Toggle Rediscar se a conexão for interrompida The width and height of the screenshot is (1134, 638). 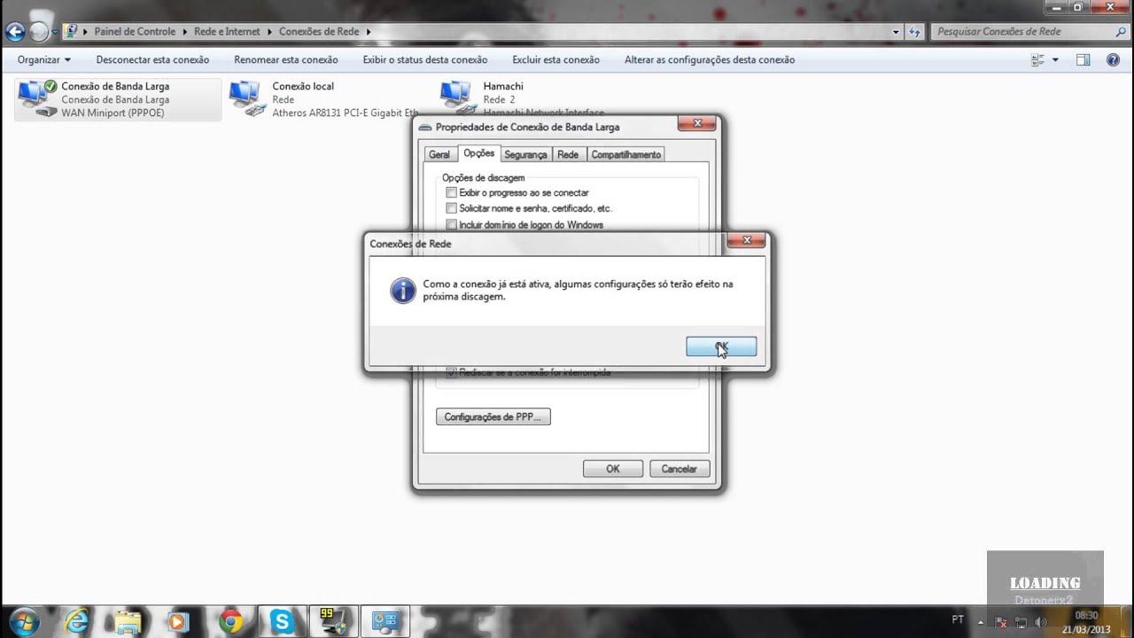[x=452, y=372]
